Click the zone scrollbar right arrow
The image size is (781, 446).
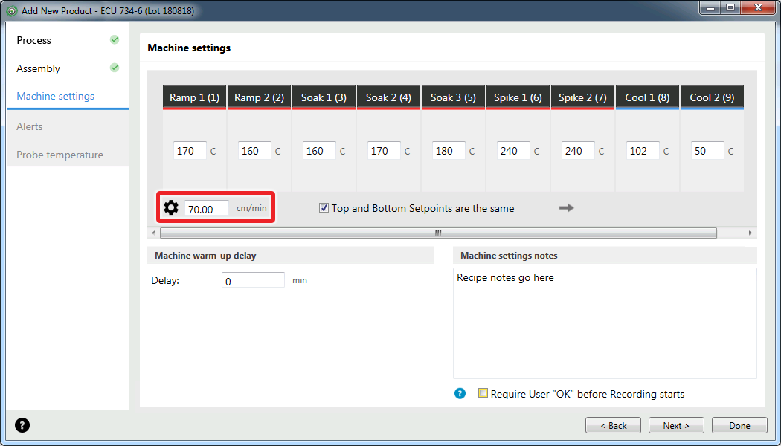750,233
